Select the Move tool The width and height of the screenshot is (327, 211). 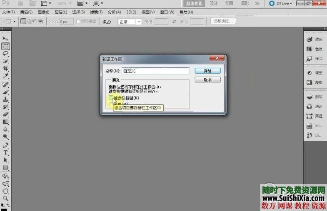(x=5, y=39)
